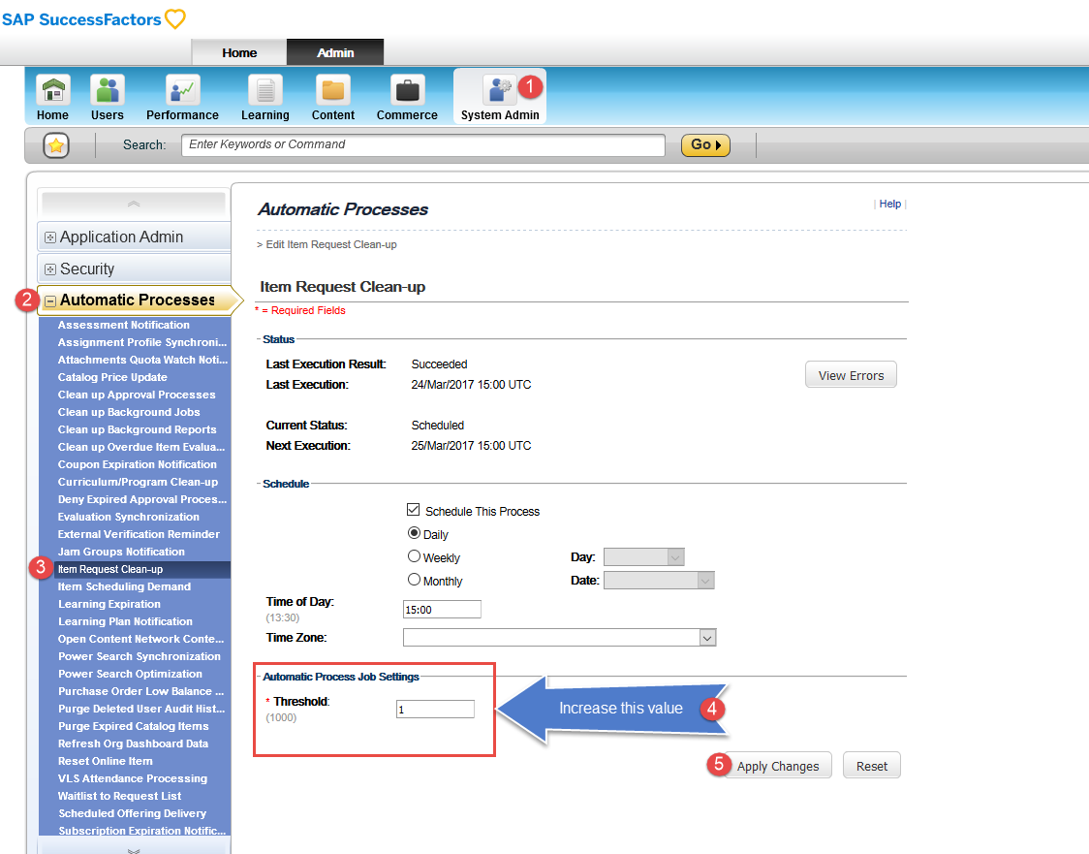Open Learning Plan Notification
Viewport: 1089px width, 854px height.
[125, 621]
